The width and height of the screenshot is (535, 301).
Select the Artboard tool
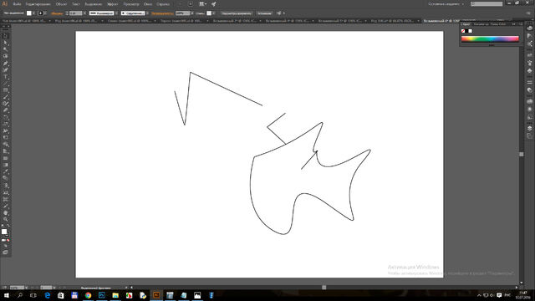(6, 199)
